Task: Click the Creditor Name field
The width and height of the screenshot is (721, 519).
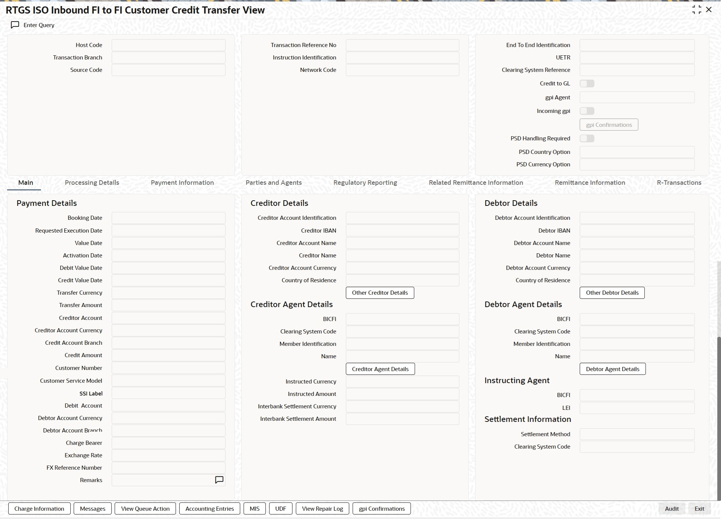Action: click(x=402, y=256)
